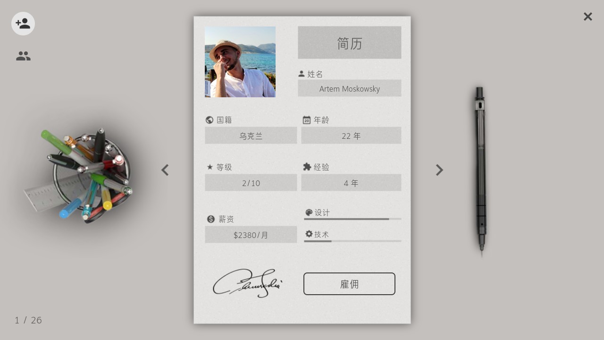Click the 技术 skill progress bar
This screenshot has height=340, width=604.
(352, 241)
